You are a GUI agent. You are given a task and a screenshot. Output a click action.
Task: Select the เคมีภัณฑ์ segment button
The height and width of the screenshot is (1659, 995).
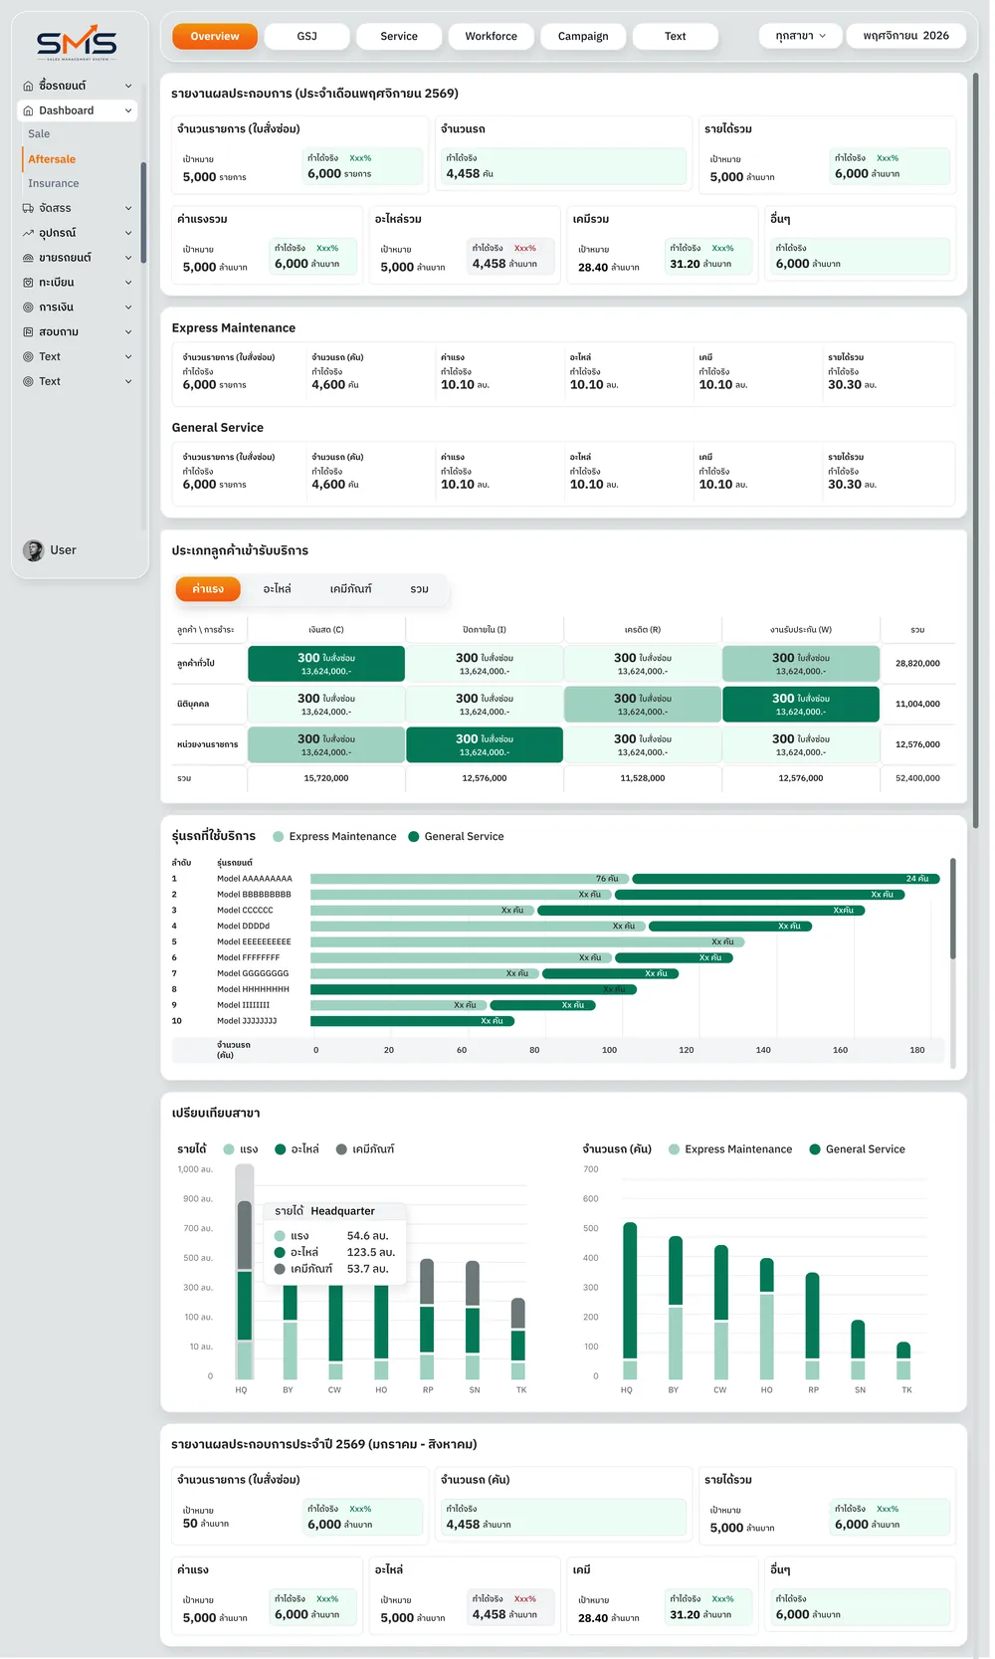351,589
